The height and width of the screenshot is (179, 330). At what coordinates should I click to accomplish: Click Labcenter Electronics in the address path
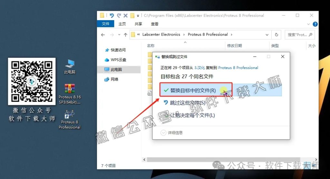pos(161,34)
